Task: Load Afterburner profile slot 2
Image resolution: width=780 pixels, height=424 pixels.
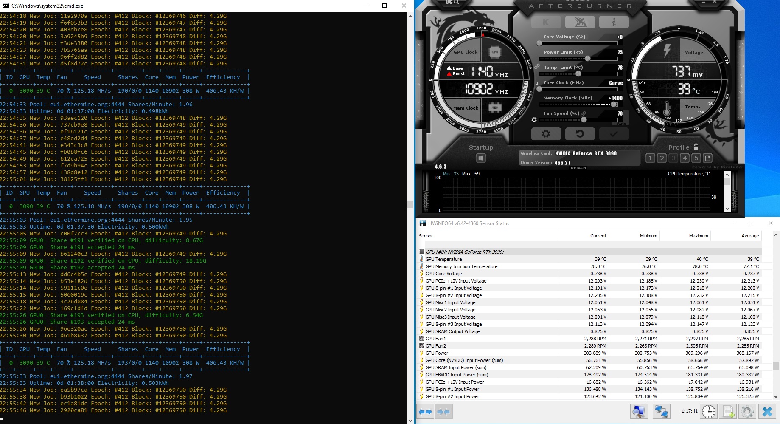Action: (662, 158)
